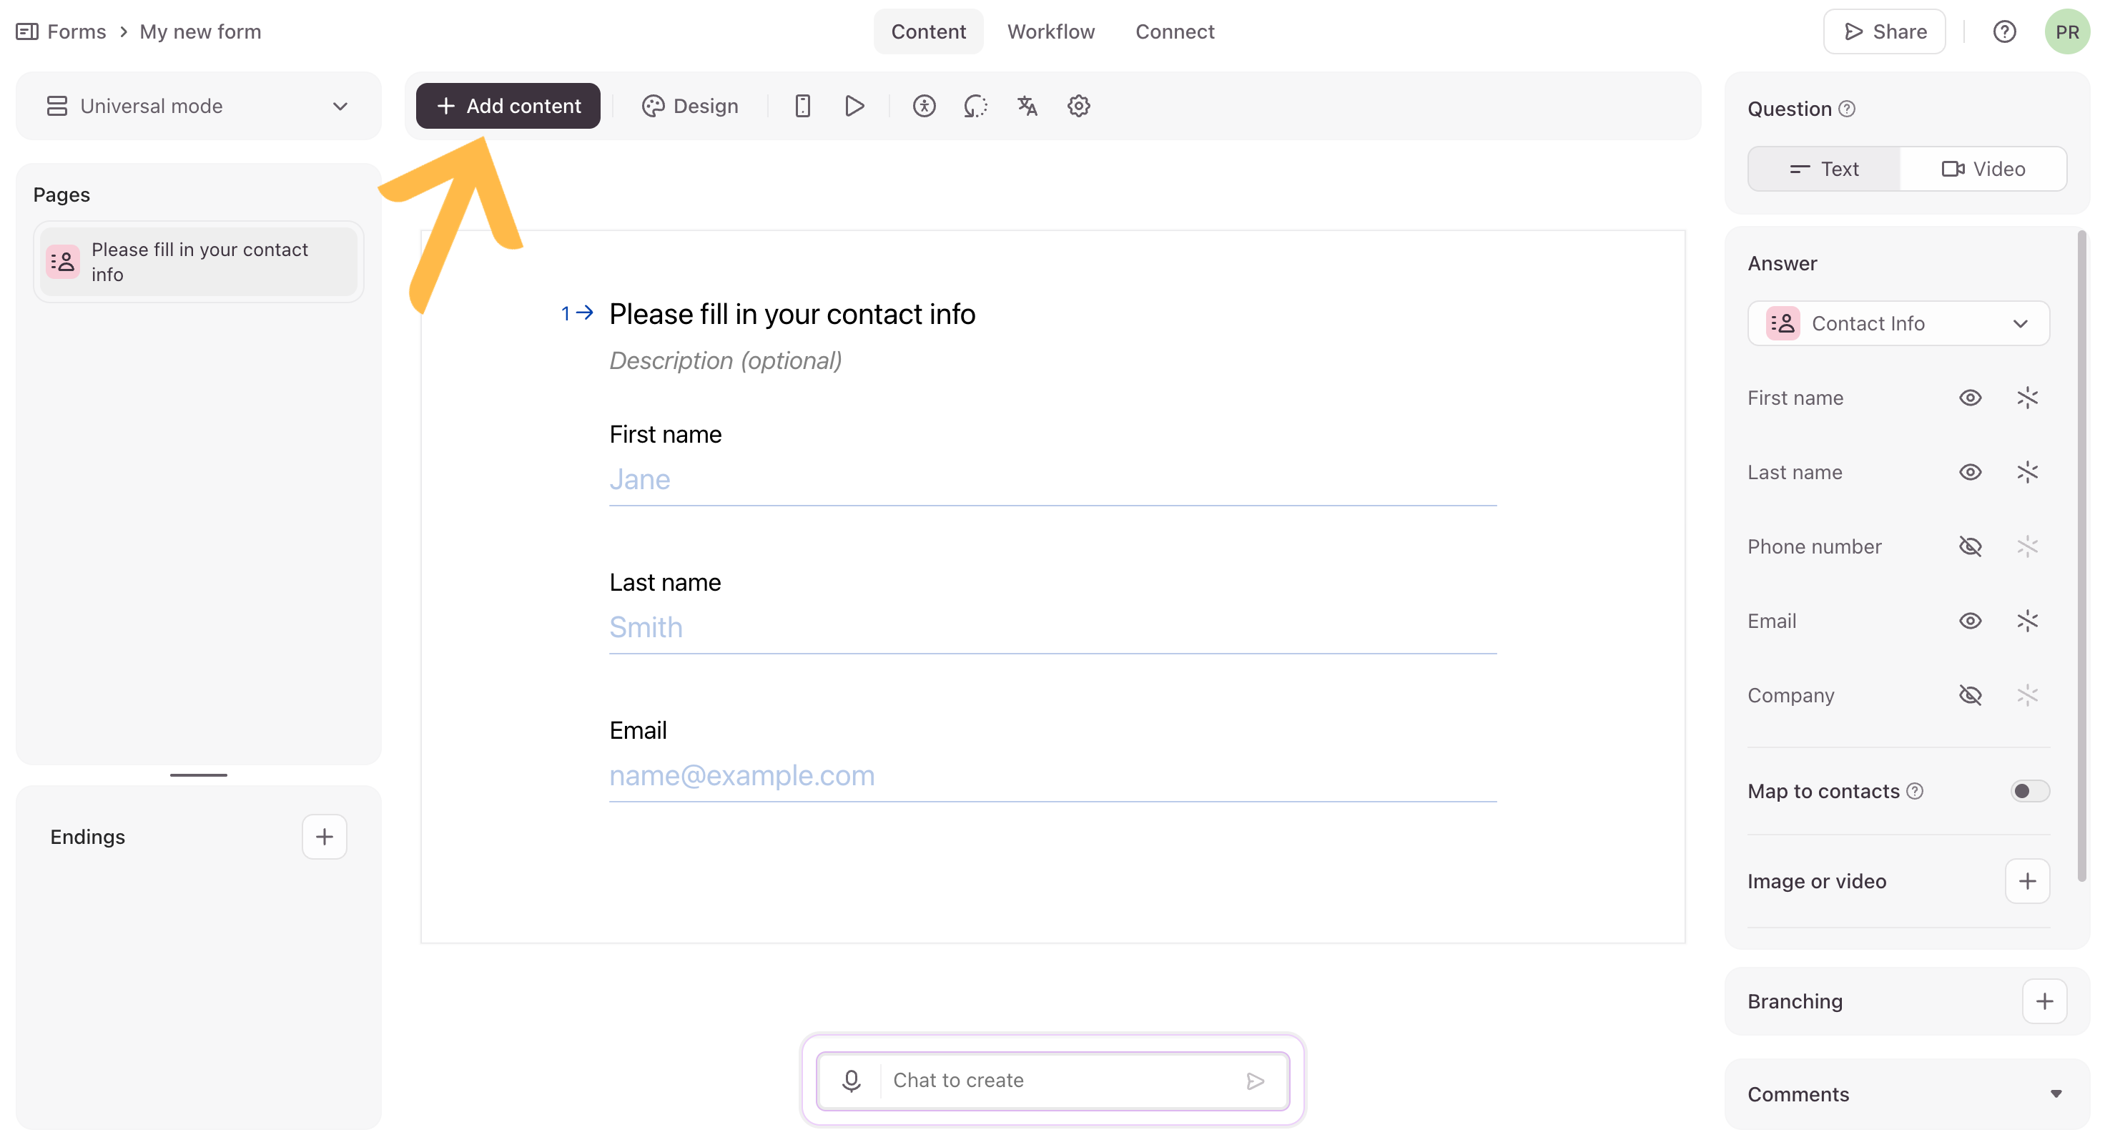Open form settings gear icon
Image resolution: width=2105 pixels, height=1140 pixels.
[1078, 107]
